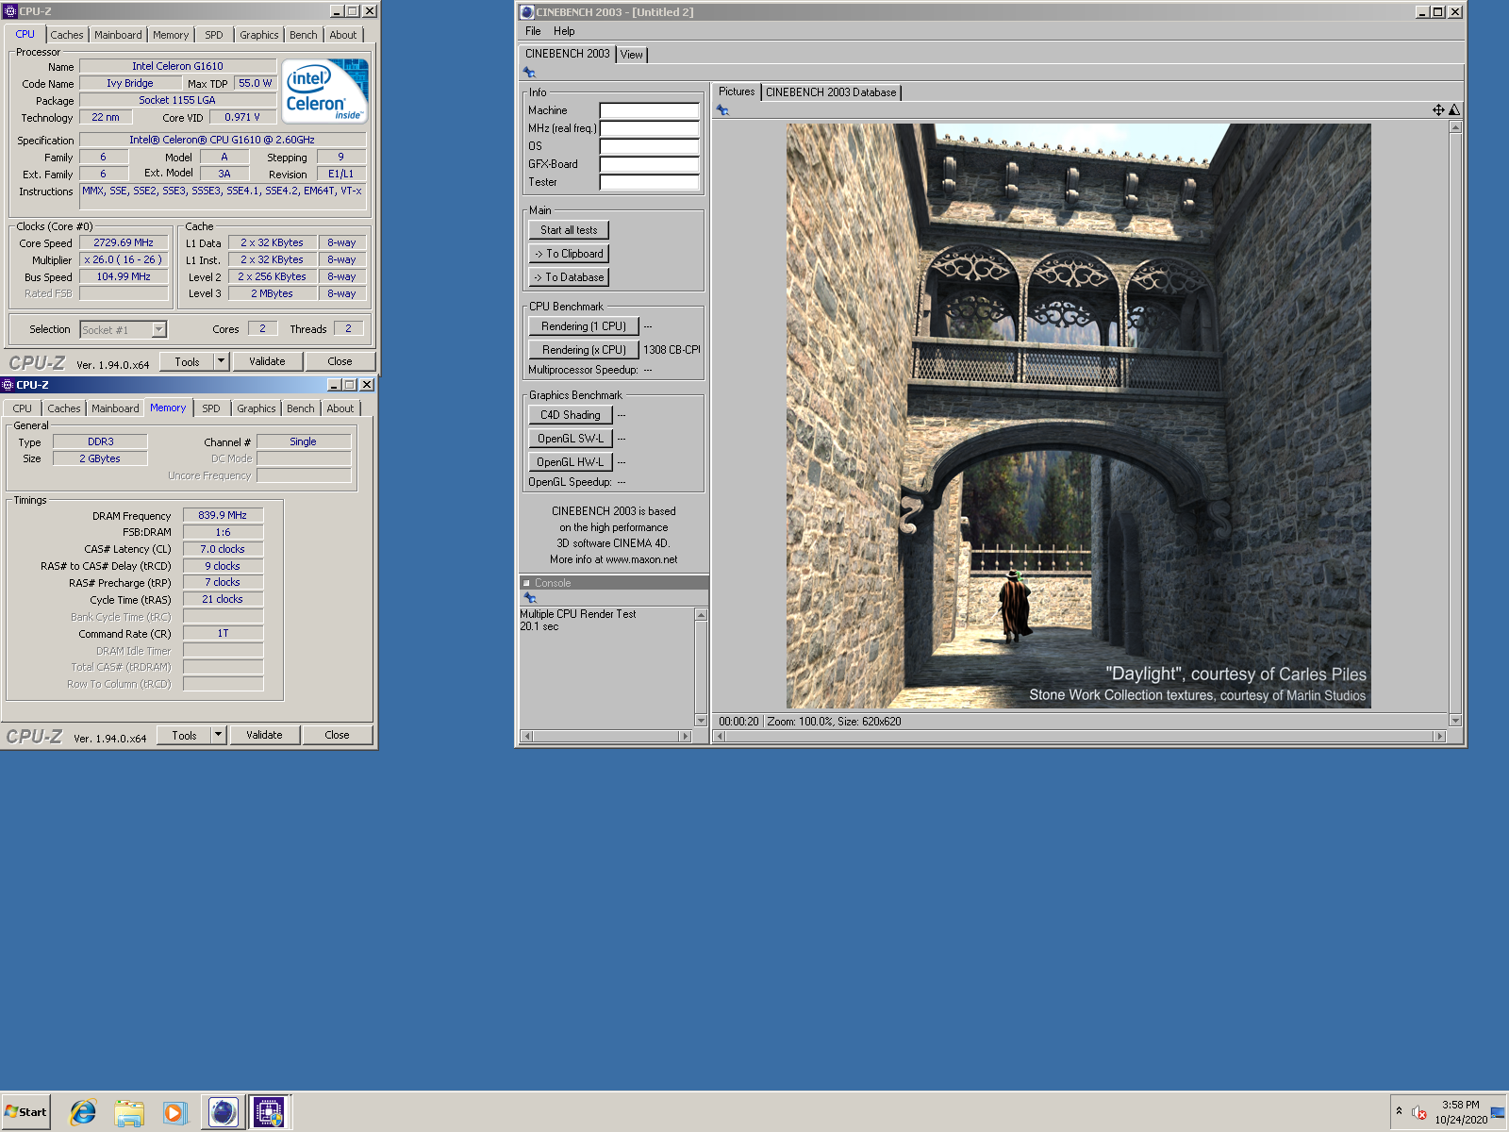This screenshot has width=1509, height=1132.
Task: Click console vertical scrollbar down arrow
Action: pyautogui.click(x=701, y=721)
